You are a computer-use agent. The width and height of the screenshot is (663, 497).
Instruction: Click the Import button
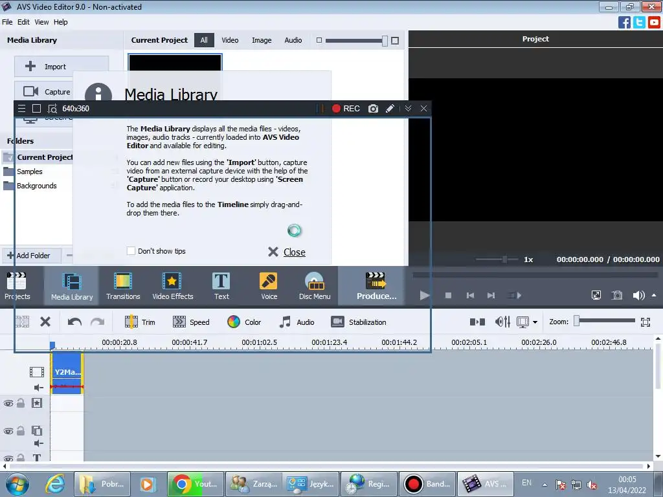62,67
